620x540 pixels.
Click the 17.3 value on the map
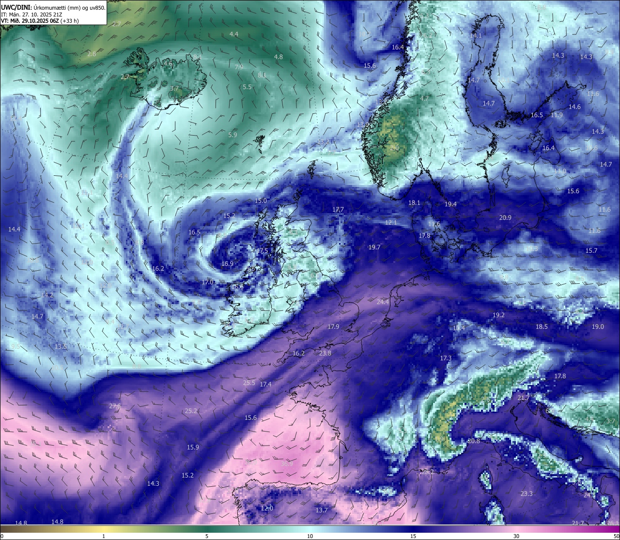tap(446, 358)
